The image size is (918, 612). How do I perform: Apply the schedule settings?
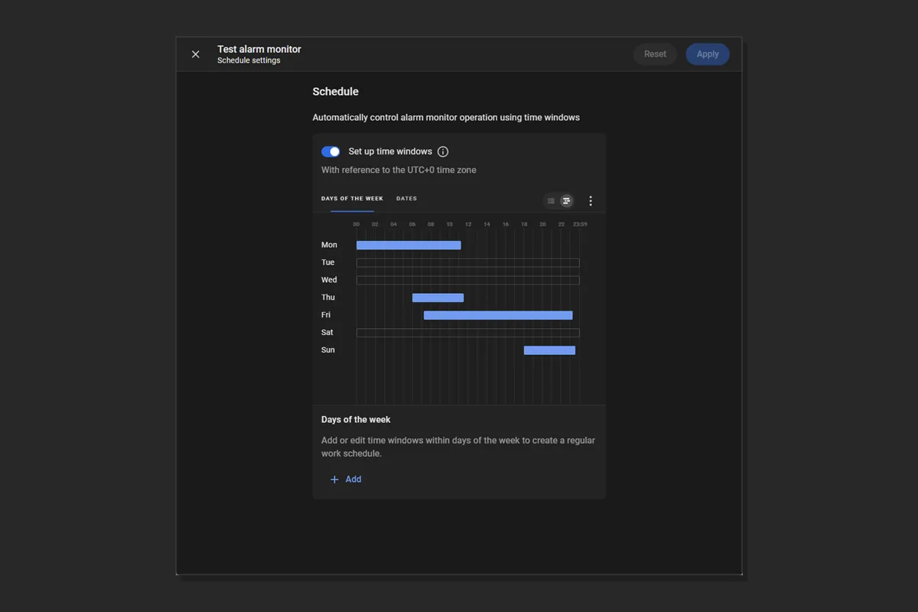pos(708,54)
